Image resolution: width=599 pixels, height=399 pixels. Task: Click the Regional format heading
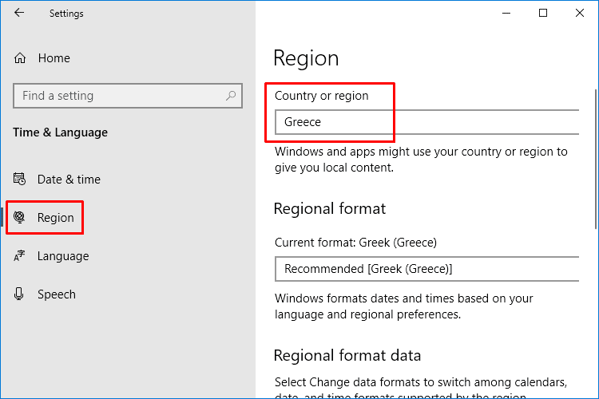(330, 209)
